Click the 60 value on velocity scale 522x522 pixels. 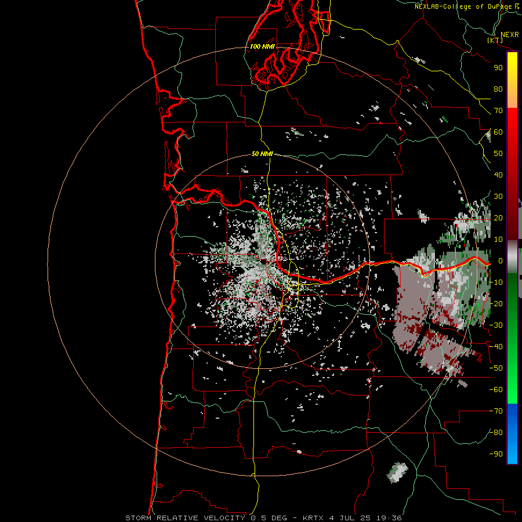498,132
